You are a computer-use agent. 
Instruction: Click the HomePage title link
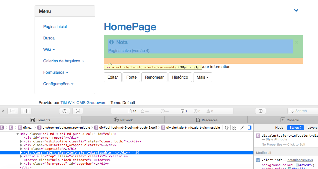[x=130, y=27]
